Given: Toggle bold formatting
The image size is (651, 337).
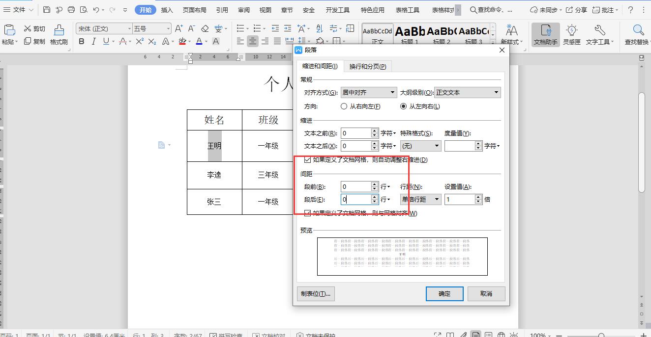Looking at the screenshot, I should 82,42.
